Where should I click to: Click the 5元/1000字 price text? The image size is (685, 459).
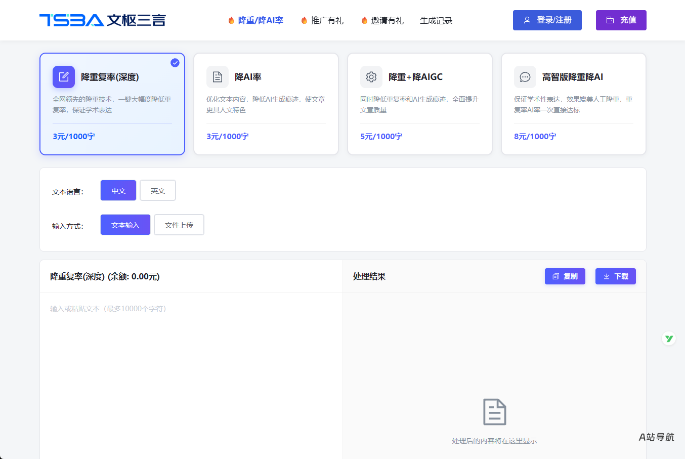381,136
